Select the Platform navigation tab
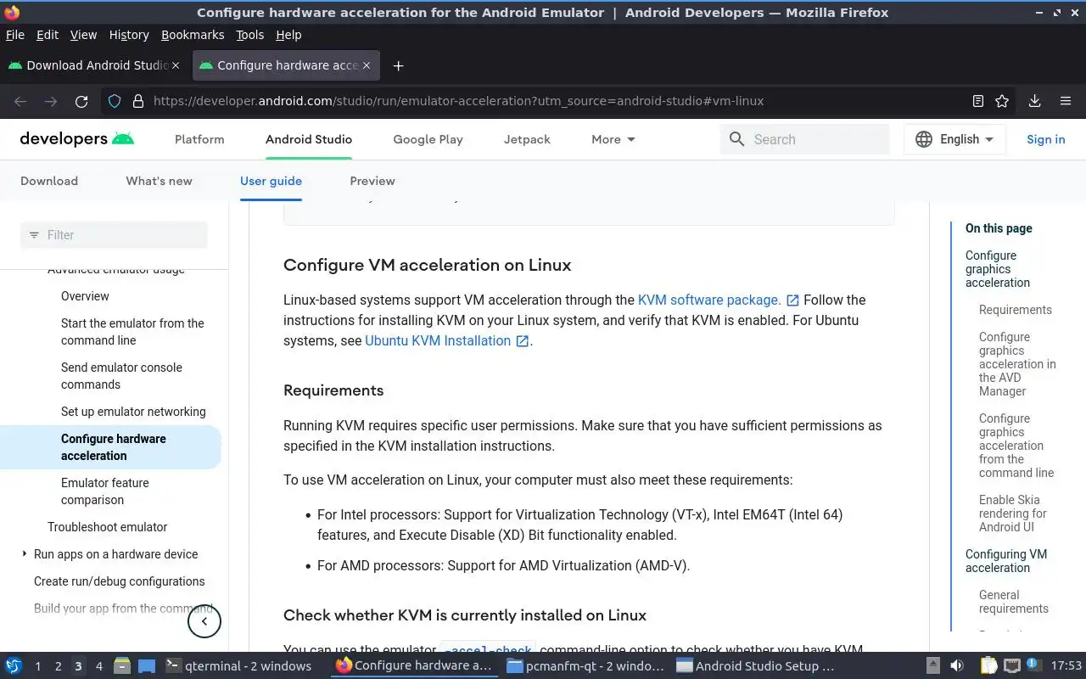Viewport: 1086px width, 679px height. pos(199,139)
